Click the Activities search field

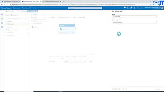(x=39, y=21)
